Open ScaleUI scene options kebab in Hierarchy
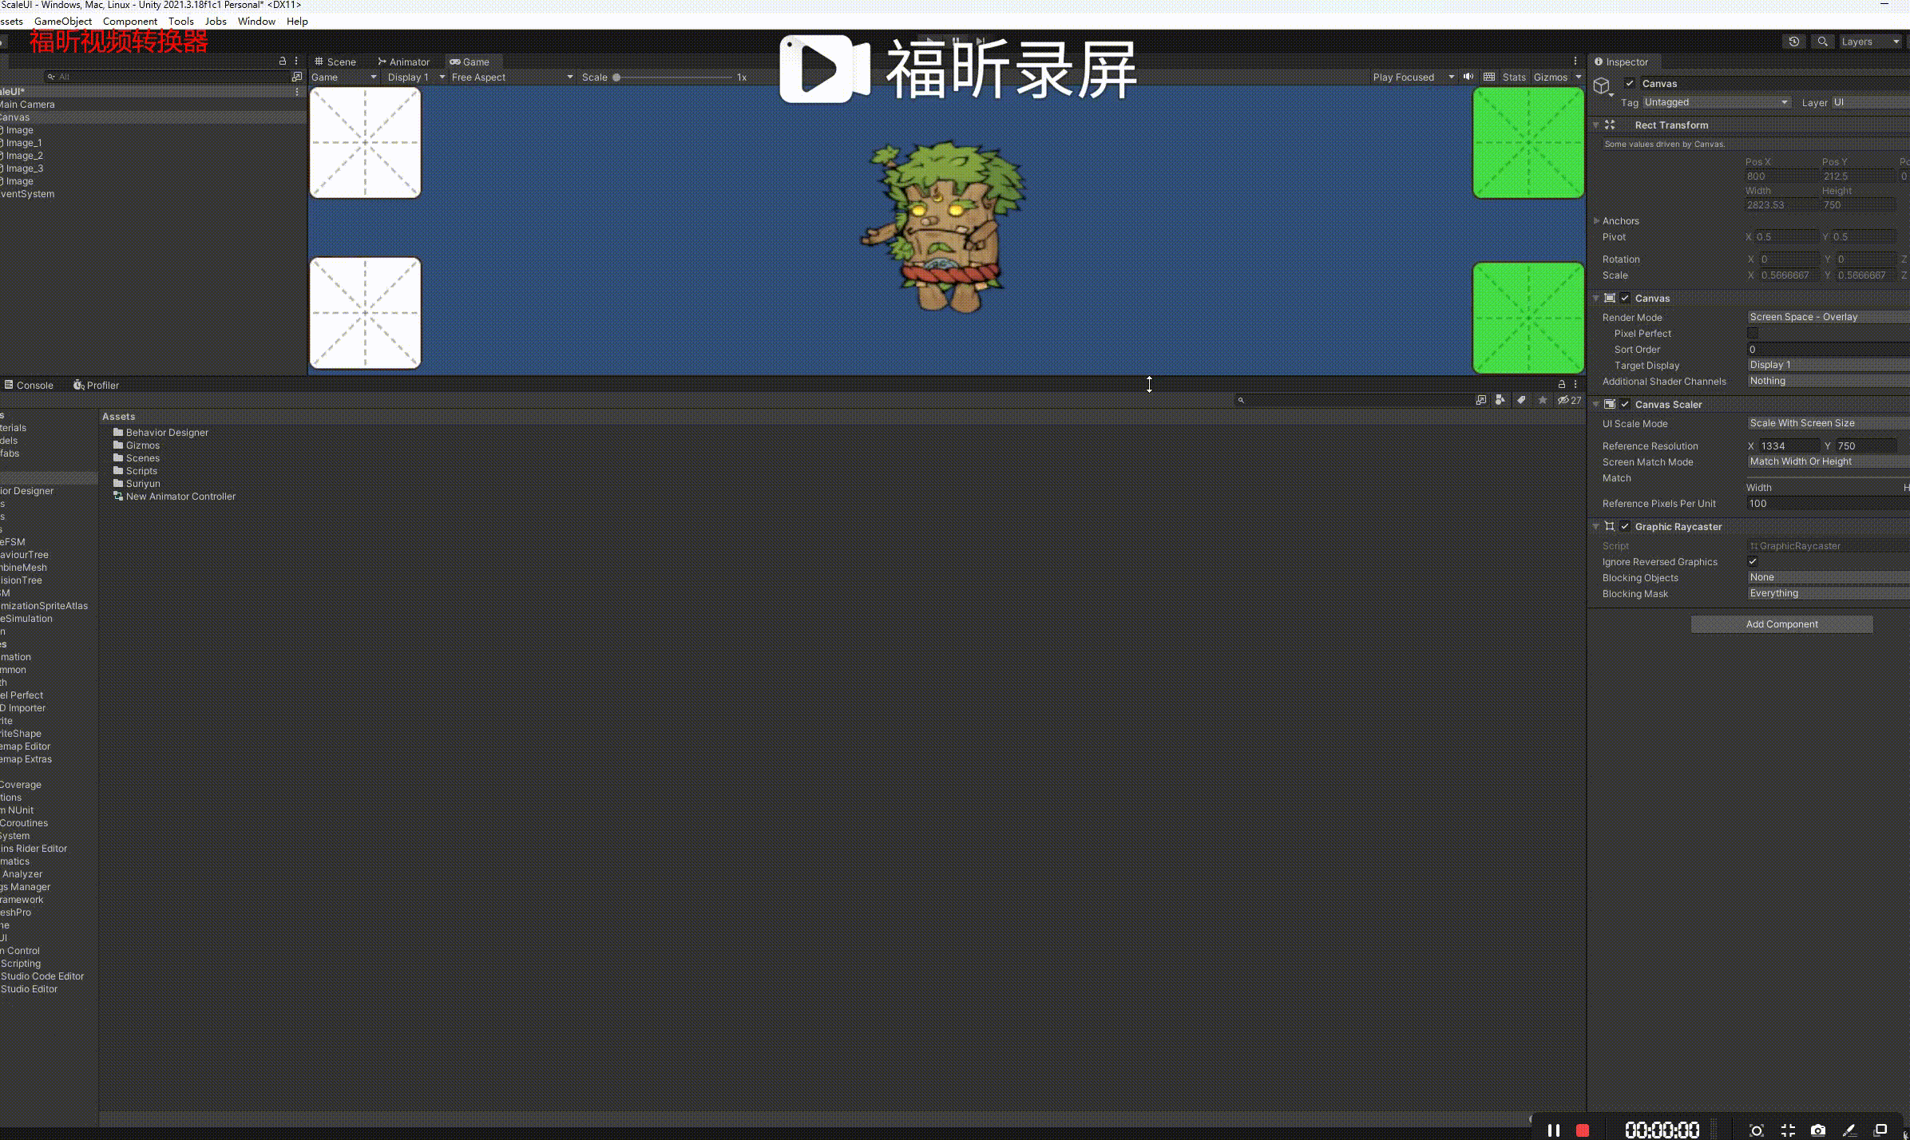Viewport: 1910px width, 1140px height. 297,92
